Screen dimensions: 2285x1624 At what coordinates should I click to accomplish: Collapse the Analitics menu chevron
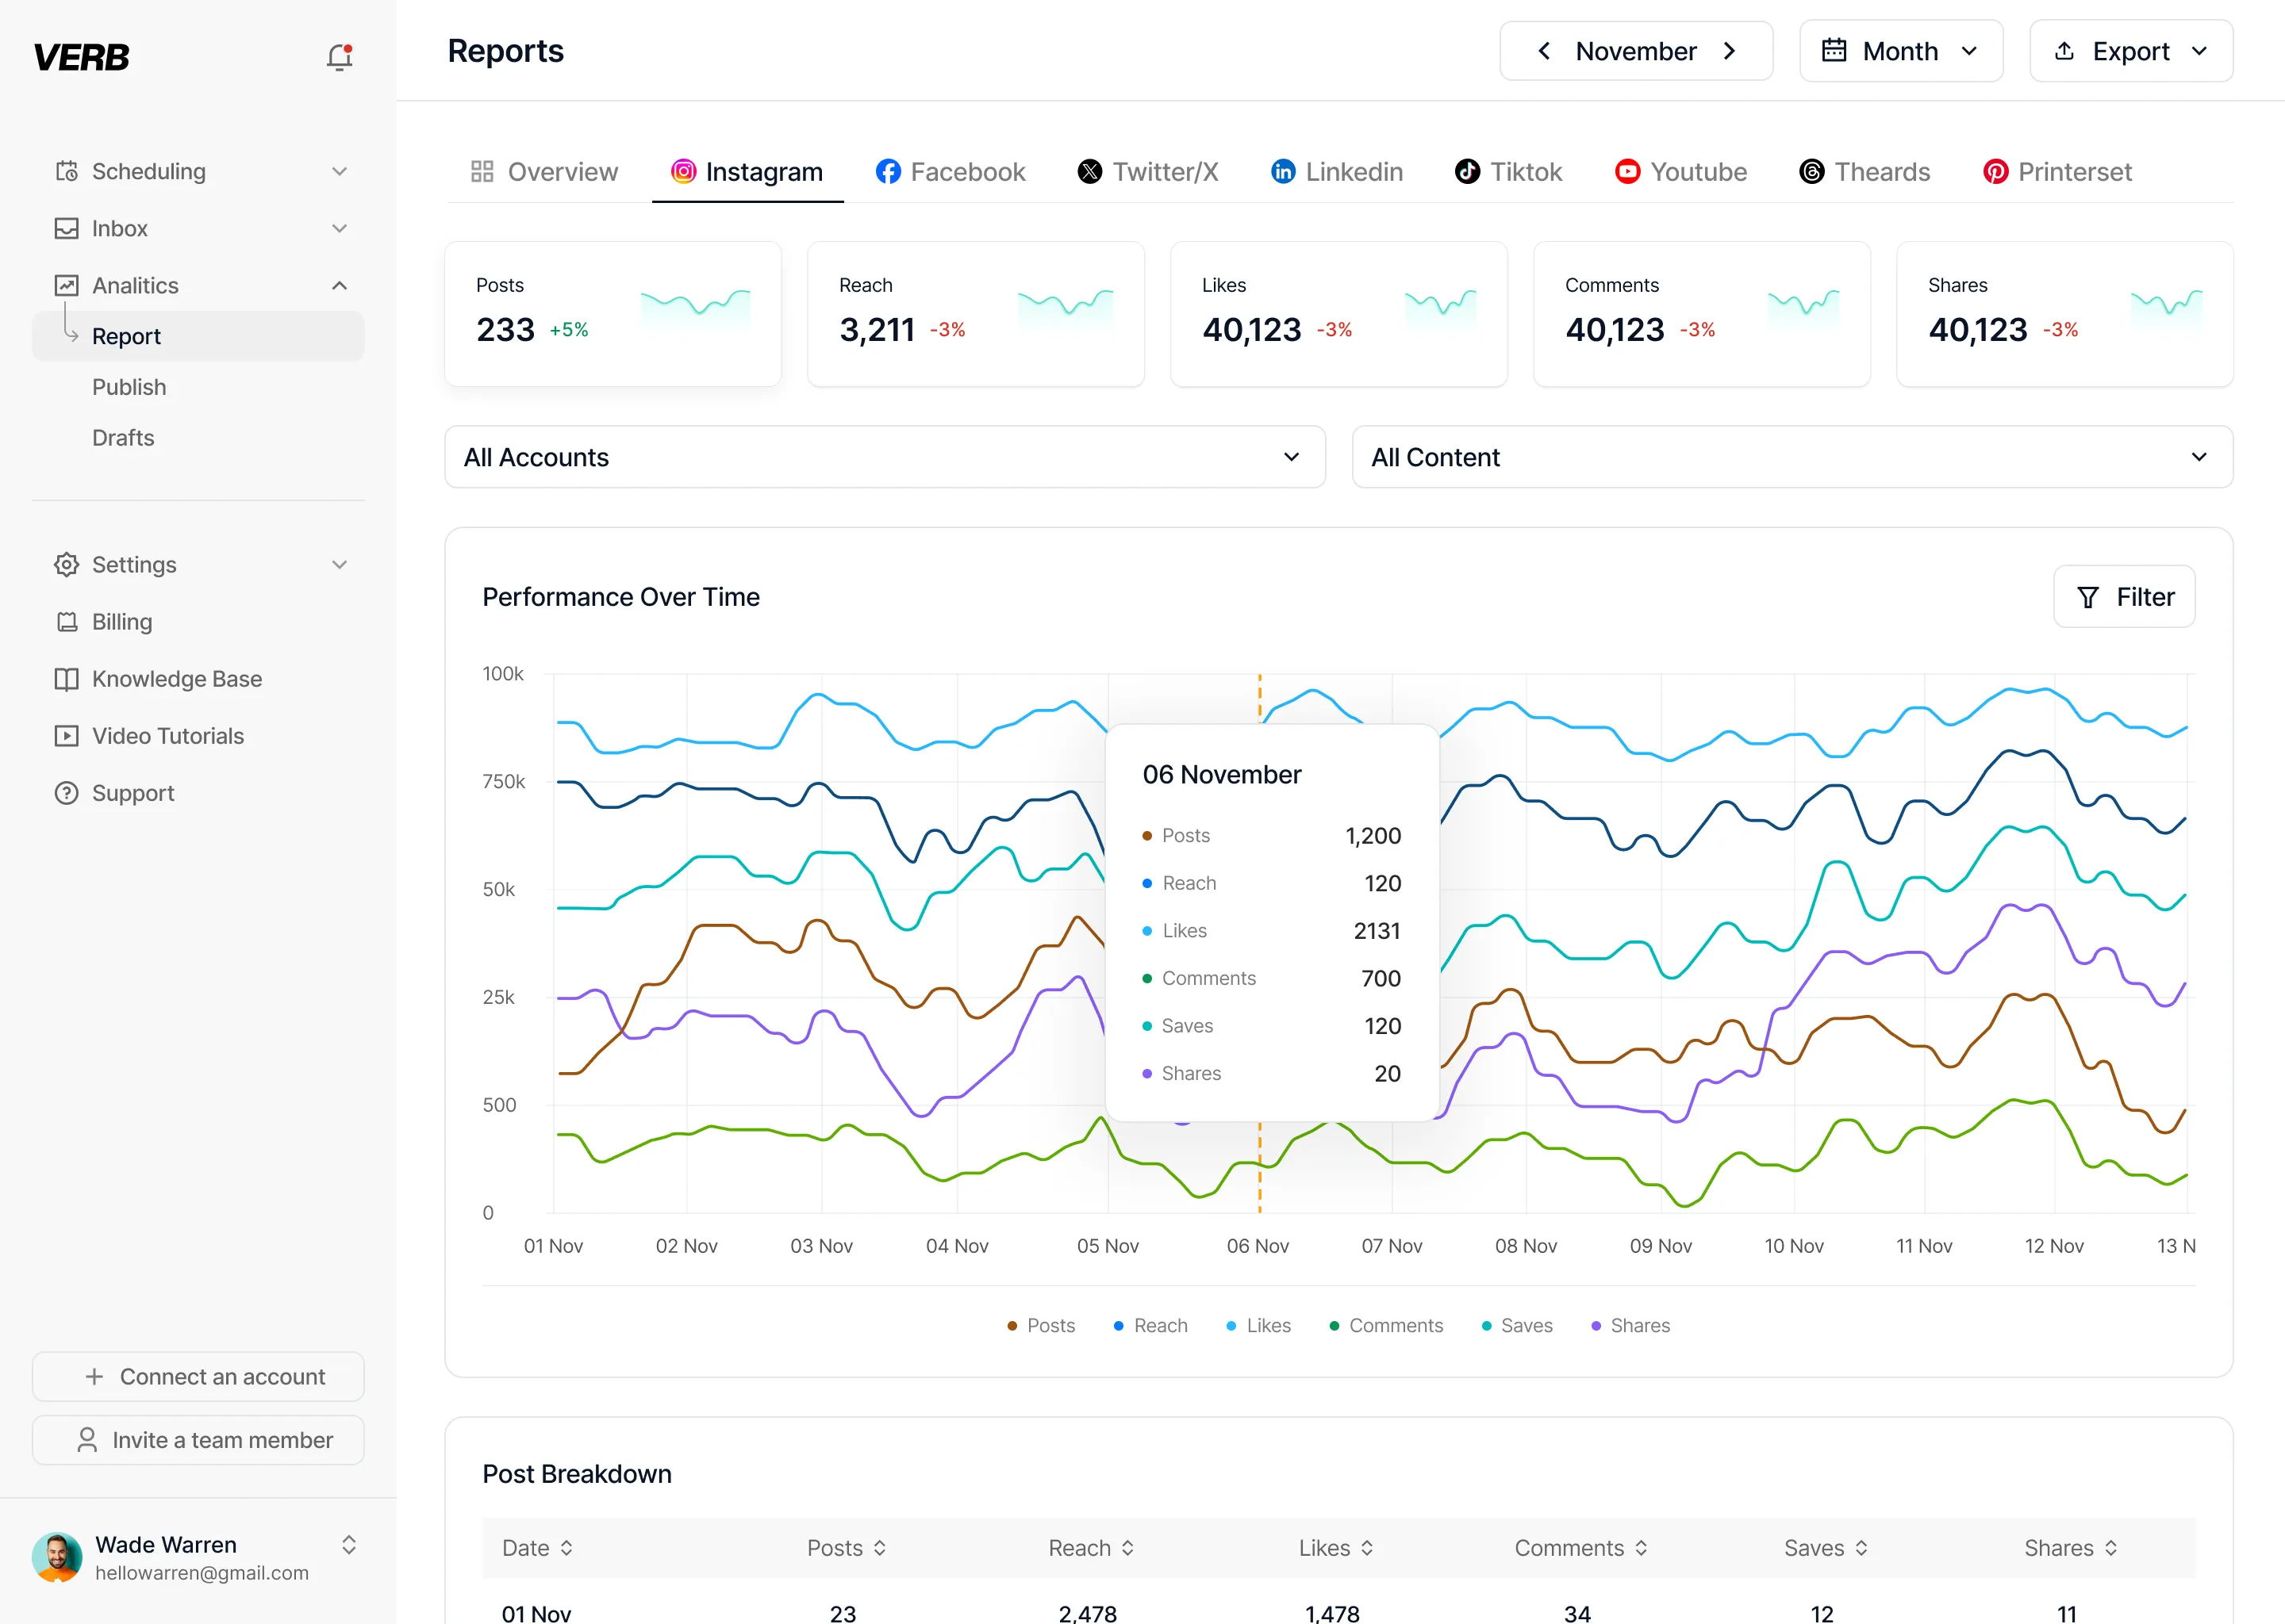pyautogui.click(x=339, y=285)
